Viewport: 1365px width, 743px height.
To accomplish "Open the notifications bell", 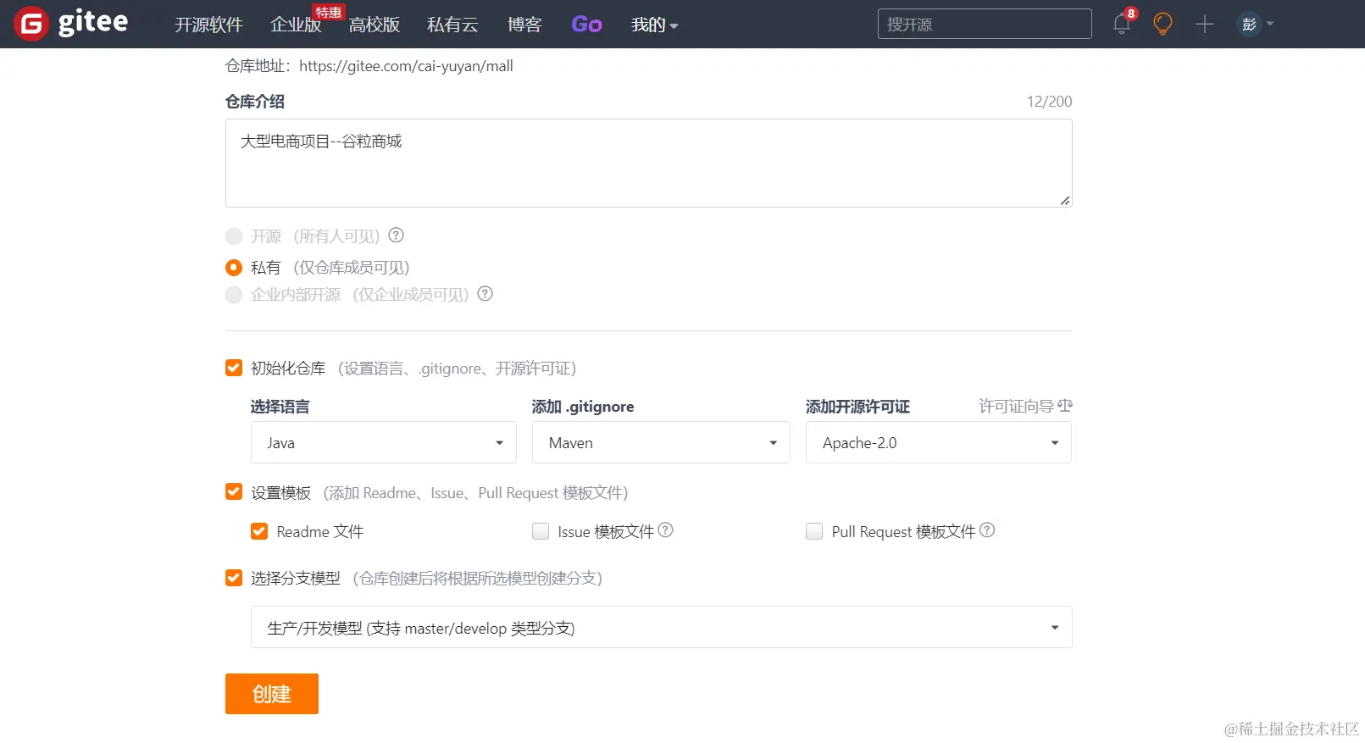I will pos(1122,24).
